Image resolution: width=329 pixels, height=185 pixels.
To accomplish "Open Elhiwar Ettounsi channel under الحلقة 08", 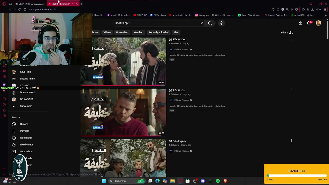I will pos(182,49).
